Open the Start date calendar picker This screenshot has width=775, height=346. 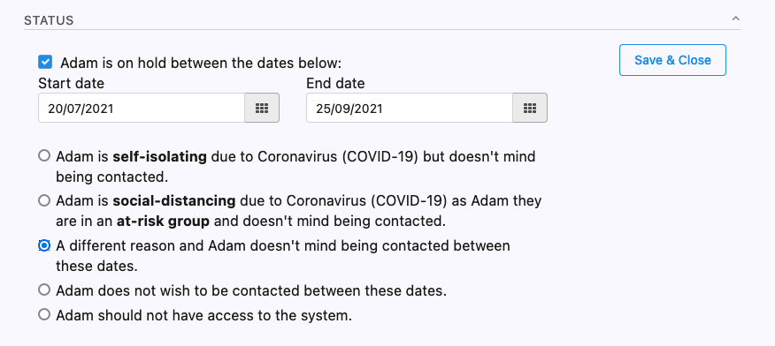click(262, 108)
